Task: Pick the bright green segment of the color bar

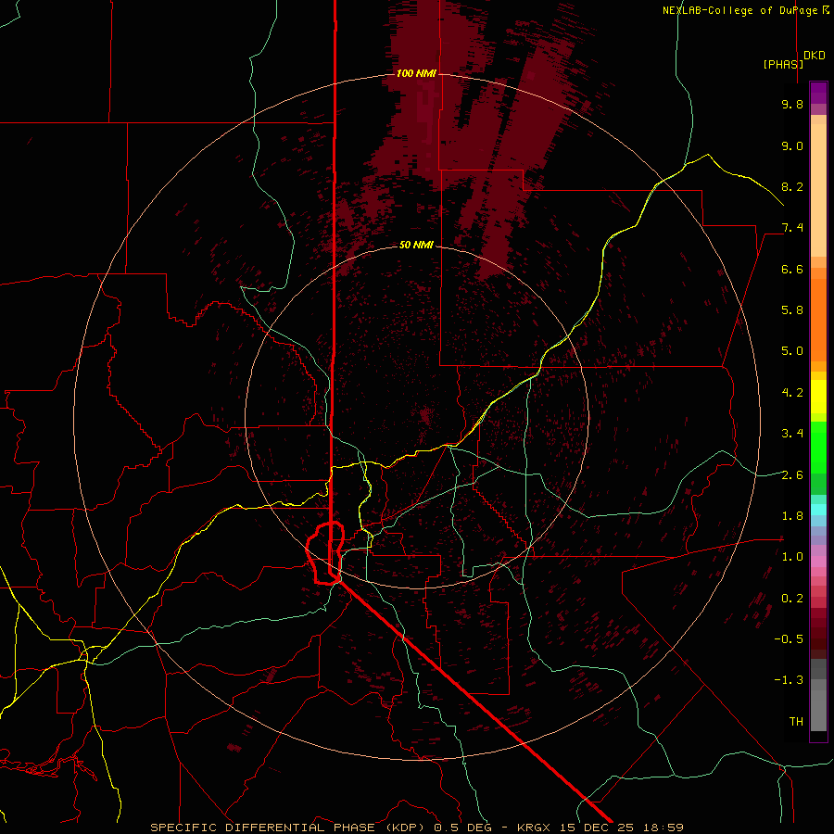Action: (818, 448)
